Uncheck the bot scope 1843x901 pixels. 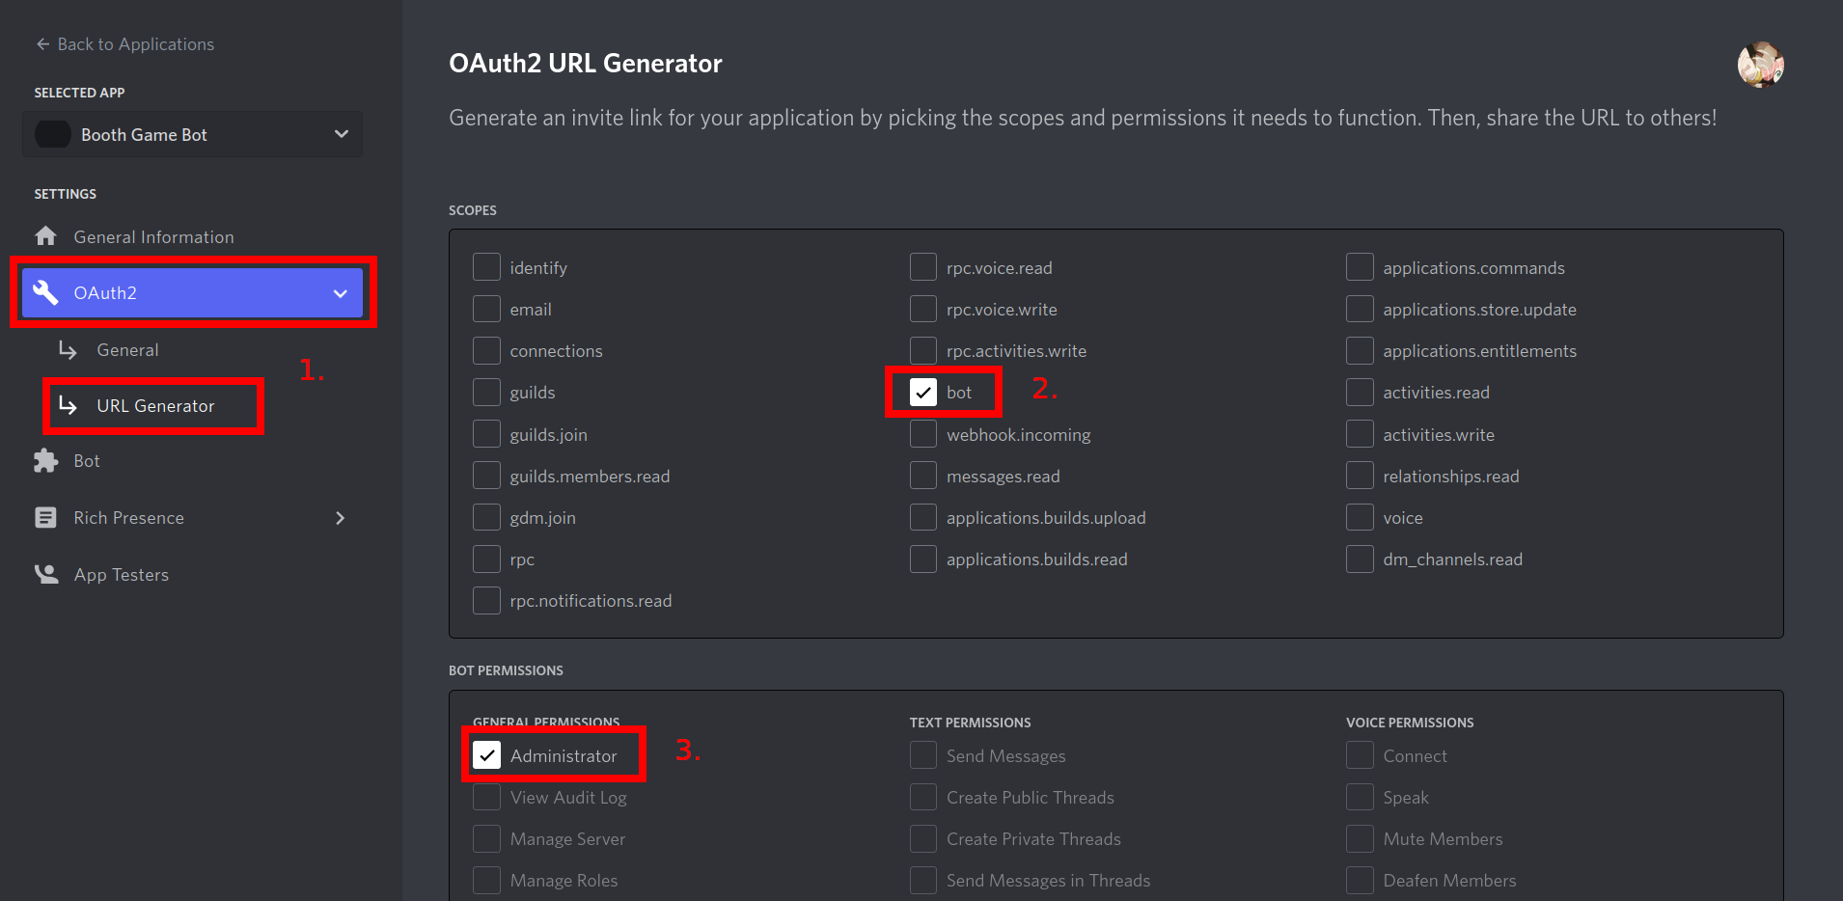click(923, 393)
